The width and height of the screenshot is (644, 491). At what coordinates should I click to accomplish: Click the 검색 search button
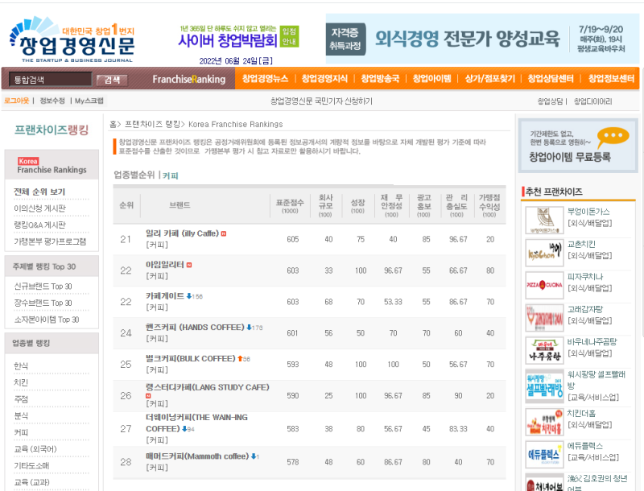click(x=112, y=80)
